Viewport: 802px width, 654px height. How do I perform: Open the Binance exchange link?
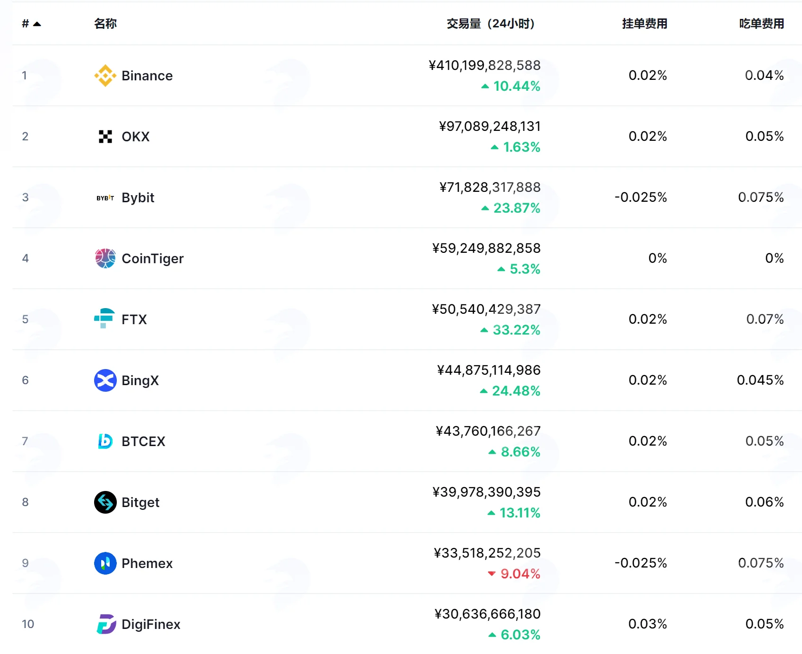click(x=147, y=76)
